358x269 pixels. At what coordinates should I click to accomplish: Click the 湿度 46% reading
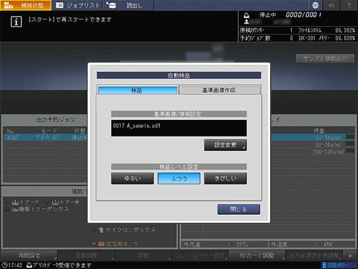tap(312, 244)
